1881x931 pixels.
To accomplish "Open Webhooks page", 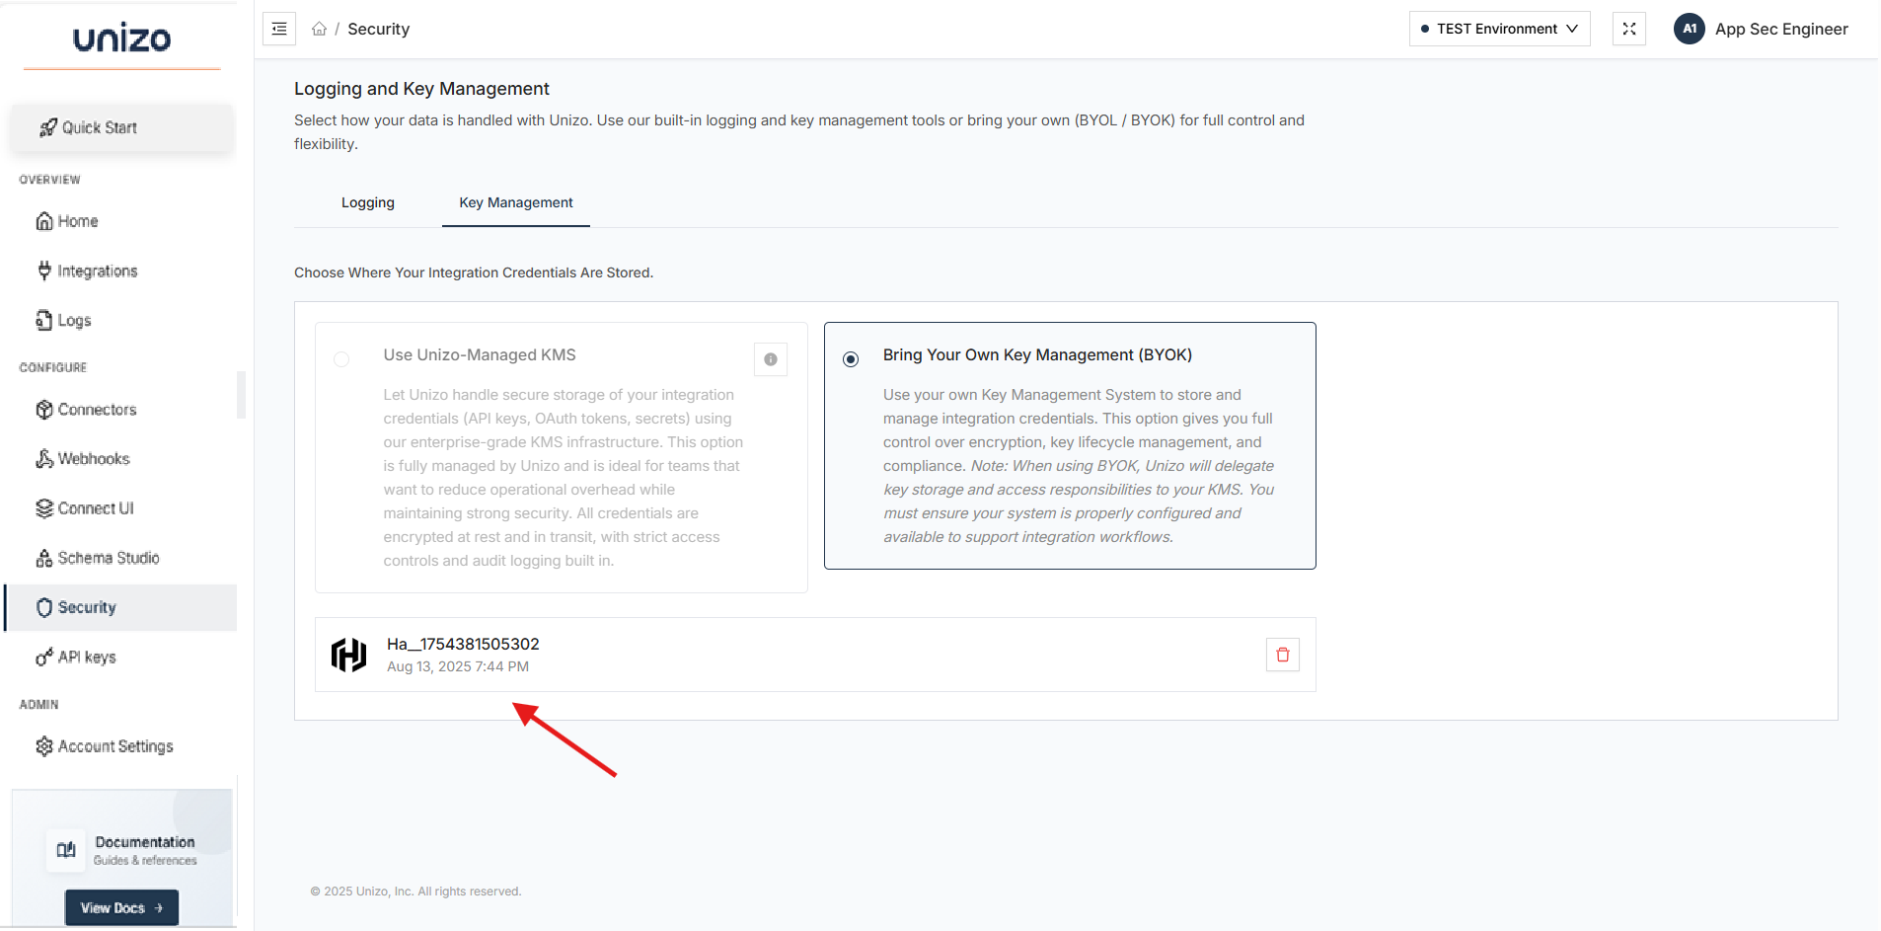I will [120, 459].
